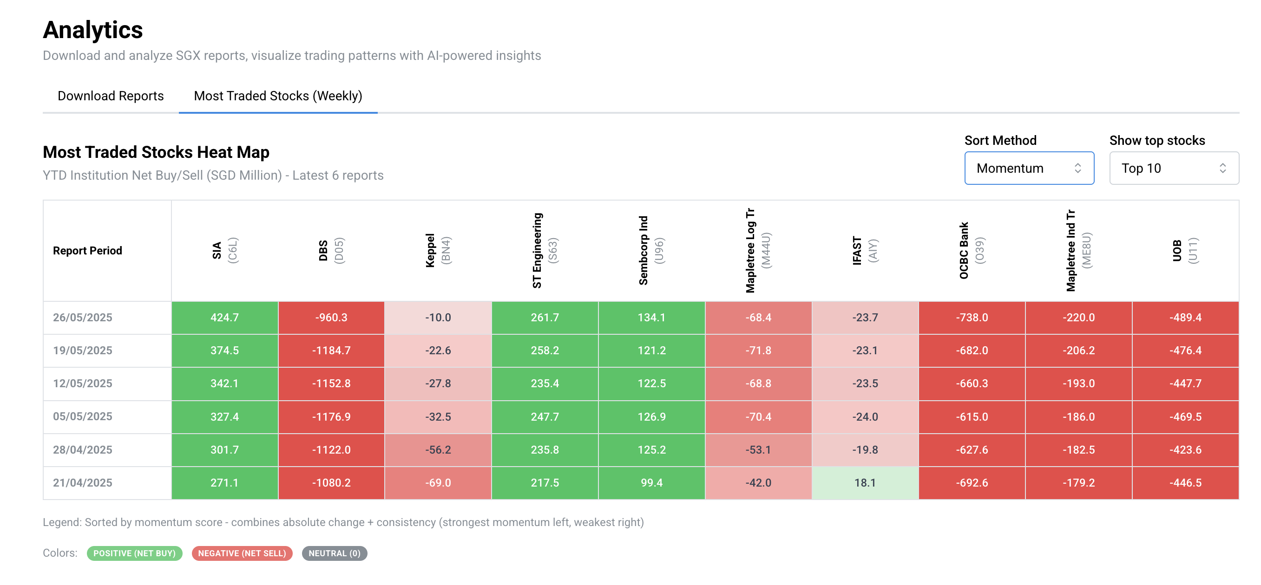Click the ST Engineering cell showing 235.4

click(x=545, y=383)
